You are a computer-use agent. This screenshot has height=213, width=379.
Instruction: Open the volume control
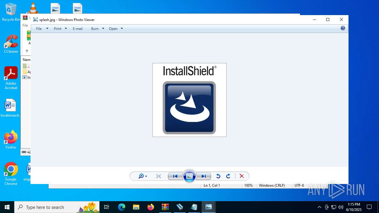click(x=341, y=207)
